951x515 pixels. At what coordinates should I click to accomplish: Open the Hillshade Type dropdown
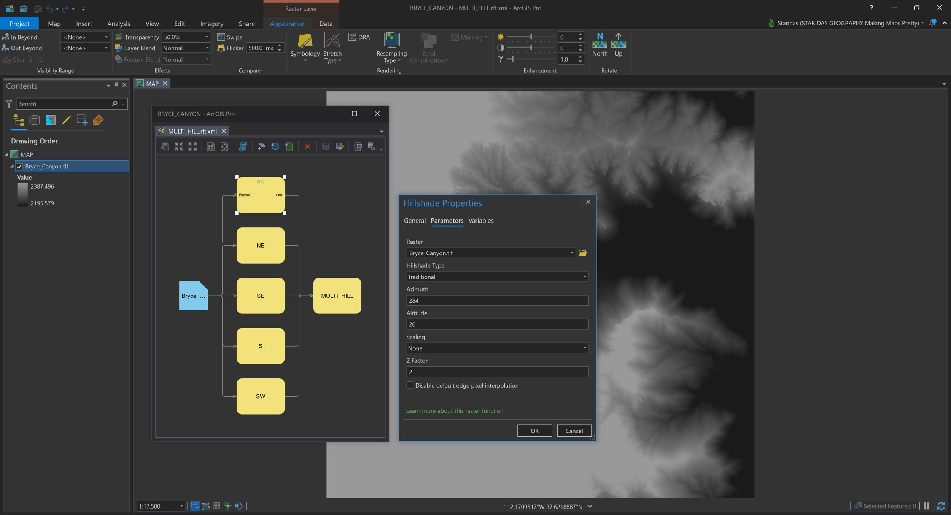click(497, 277)
